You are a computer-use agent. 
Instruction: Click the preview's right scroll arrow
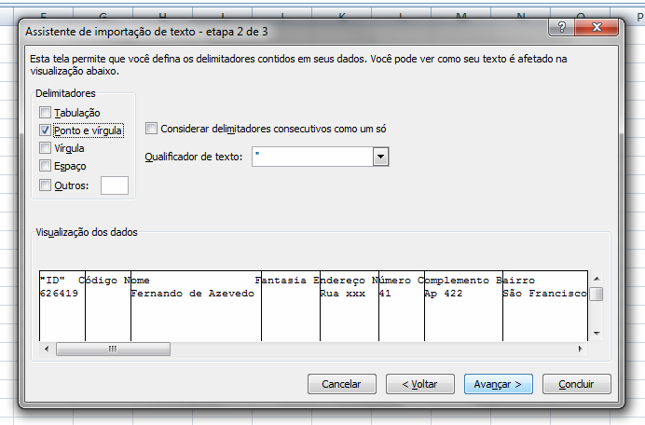tap(580, 349)
